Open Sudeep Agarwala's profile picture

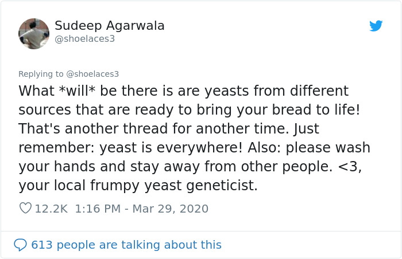pos(34,34)
